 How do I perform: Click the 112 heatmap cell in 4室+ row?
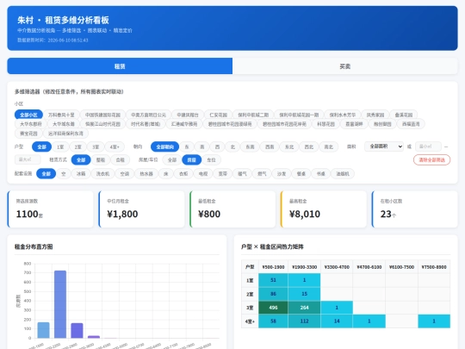pos(304,321)
